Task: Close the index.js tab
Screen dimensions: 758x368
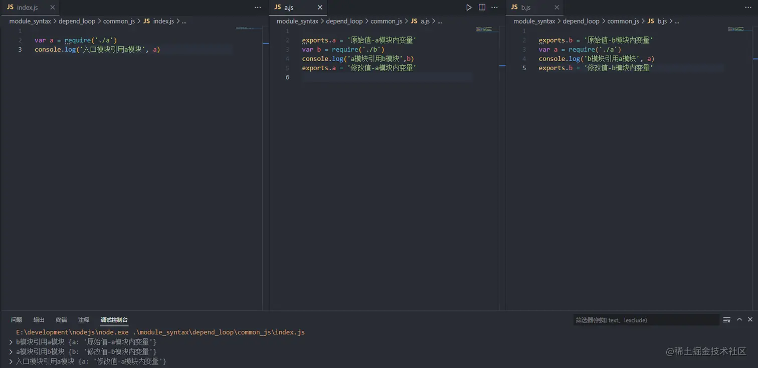Action: click(x=53, y=8)
